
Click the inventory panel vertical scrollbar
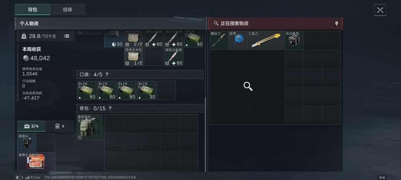(205, 134)
